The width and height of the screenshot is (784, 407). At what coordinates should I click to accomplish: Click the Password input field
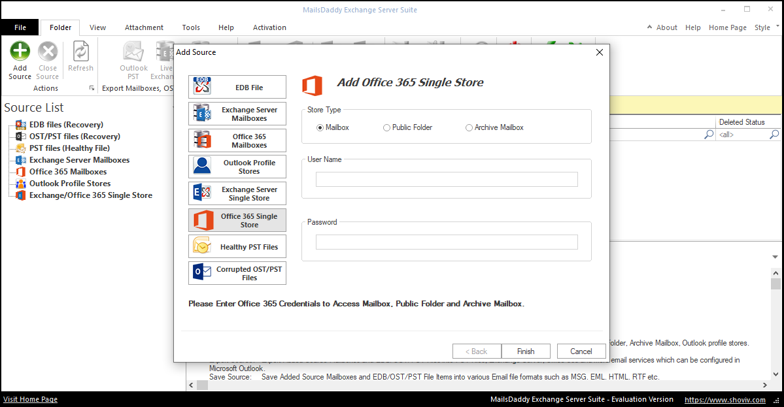[447, 242]
